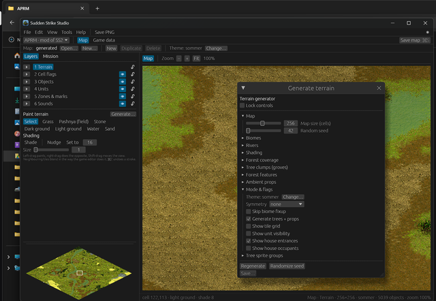436x301 pixels.
Task: Click the Open... map button
Action: [x=69, y=48]
